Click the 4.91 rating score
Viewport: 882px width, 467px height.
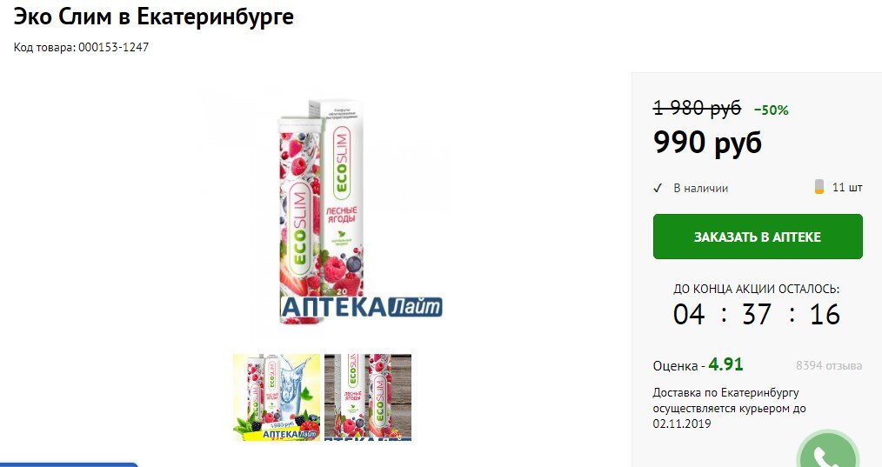coord(725,364)
